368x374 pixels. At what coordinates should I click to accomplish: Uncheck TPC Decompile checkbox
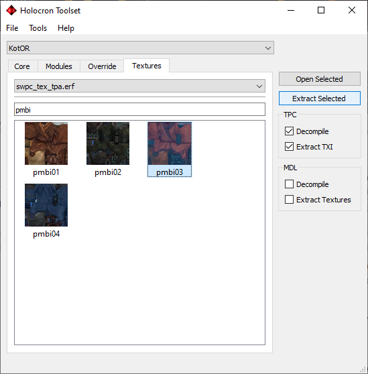(x=289, y=131)
